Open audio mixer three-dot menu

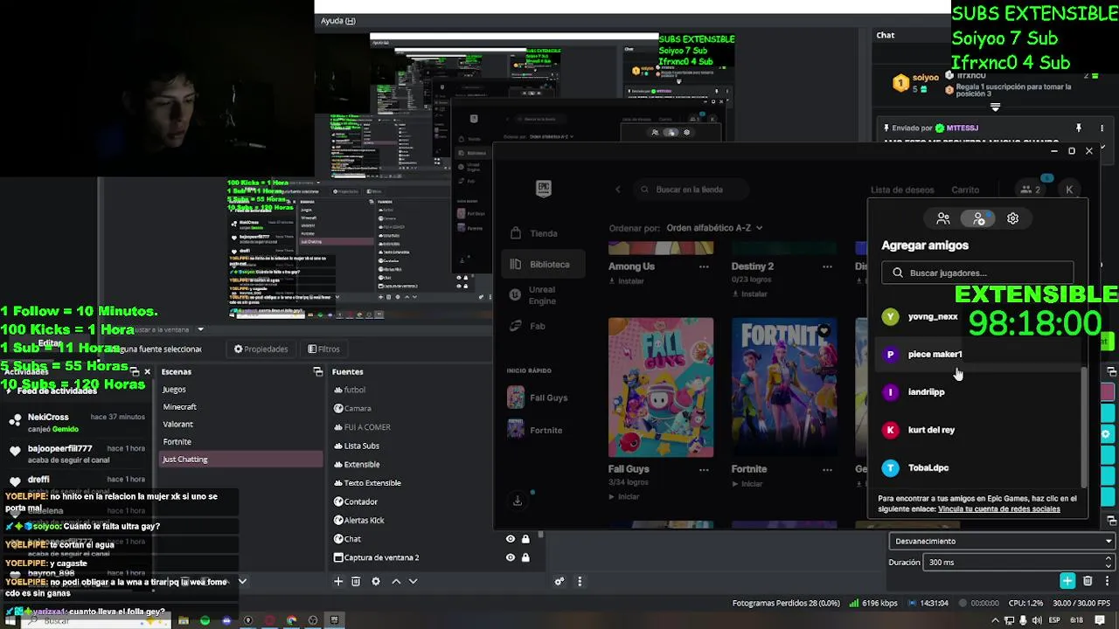click(579, 581)
